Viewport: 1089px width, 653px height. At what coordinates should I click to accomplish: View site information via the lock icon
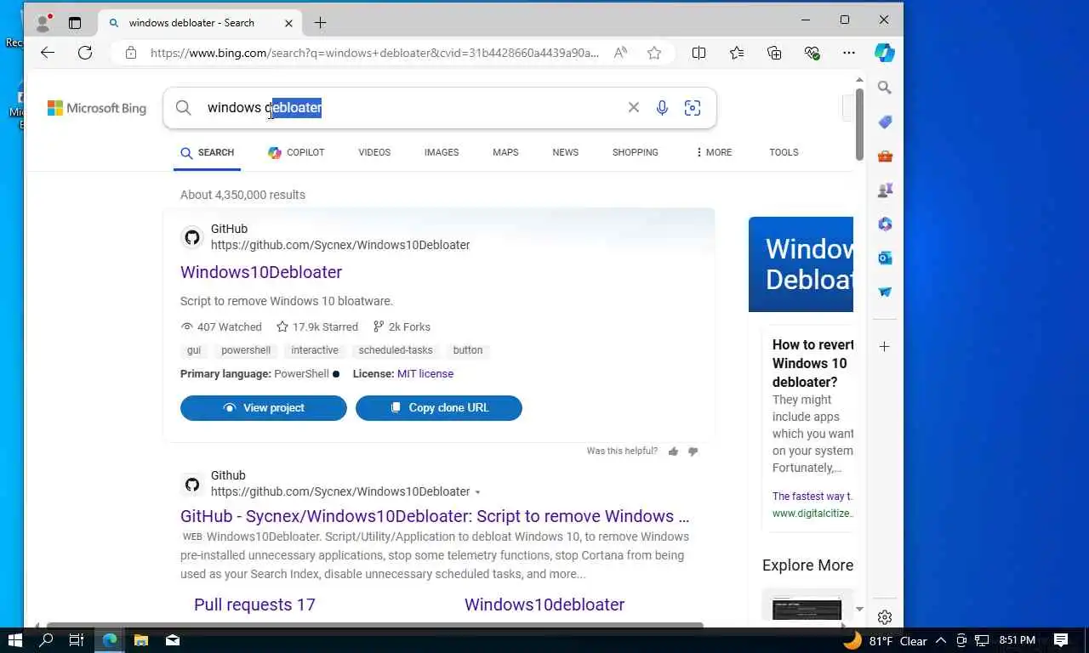point(130,53)
